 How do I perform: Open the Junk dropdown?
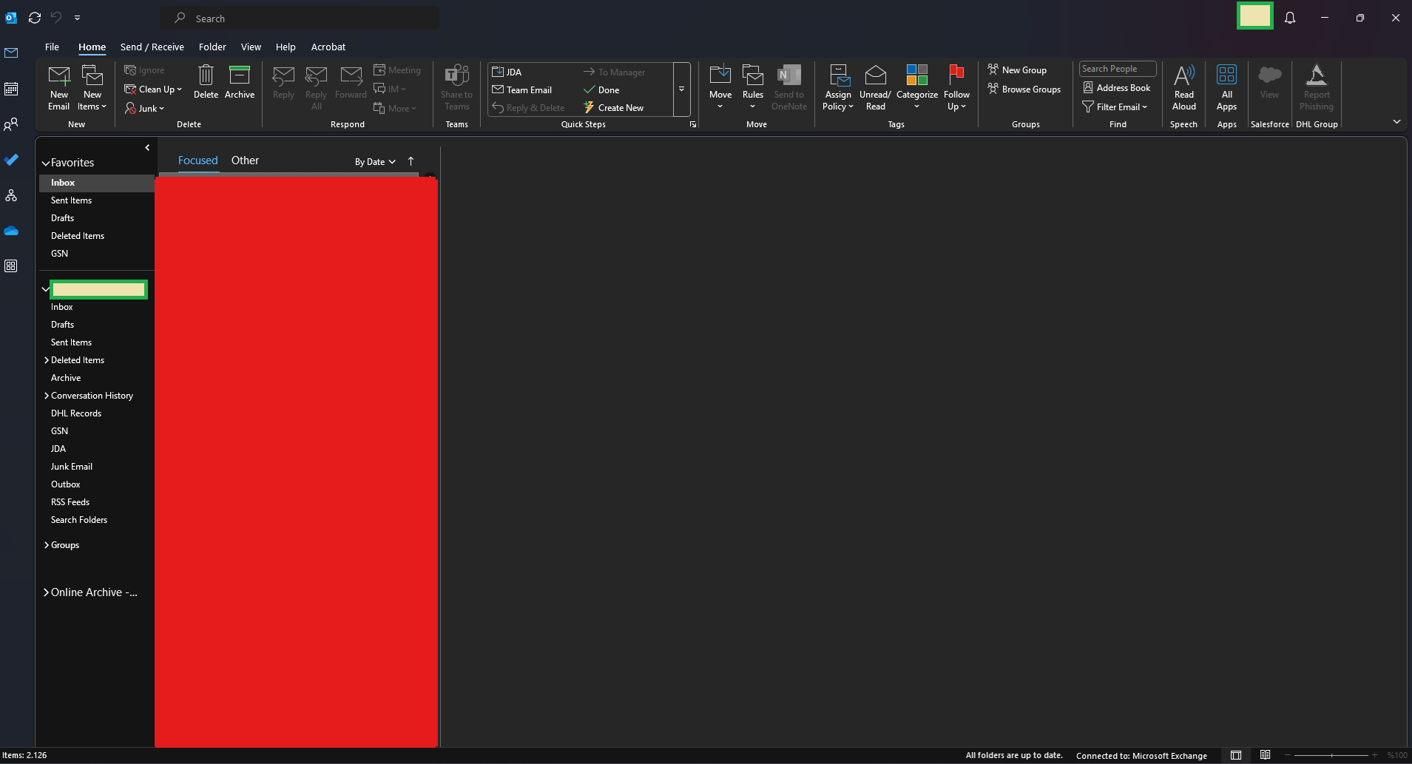(x=145, y=109)
